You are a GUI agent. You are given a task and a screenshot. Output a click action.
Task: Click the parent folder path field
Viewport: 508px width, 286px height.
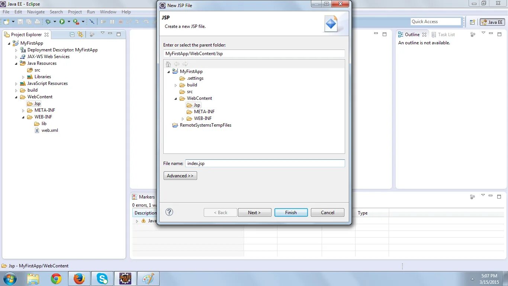point(254,53)
